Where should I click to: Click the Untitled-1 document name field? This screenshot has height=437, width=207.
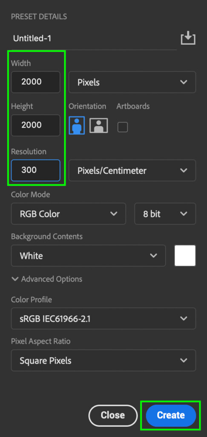(x=94, y=38)
